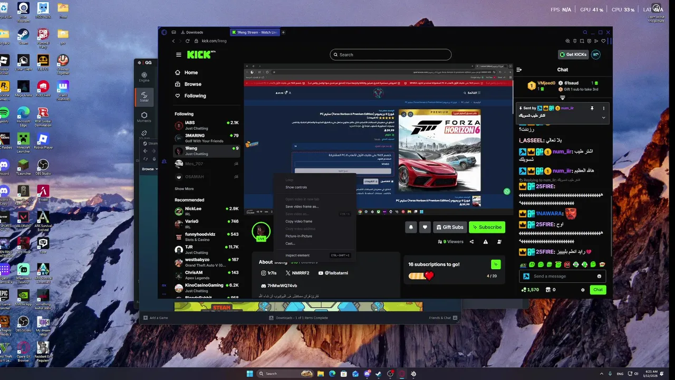675x380 pixels.
Task: Open VarisG recommended channel
Action: click(207, 224)
